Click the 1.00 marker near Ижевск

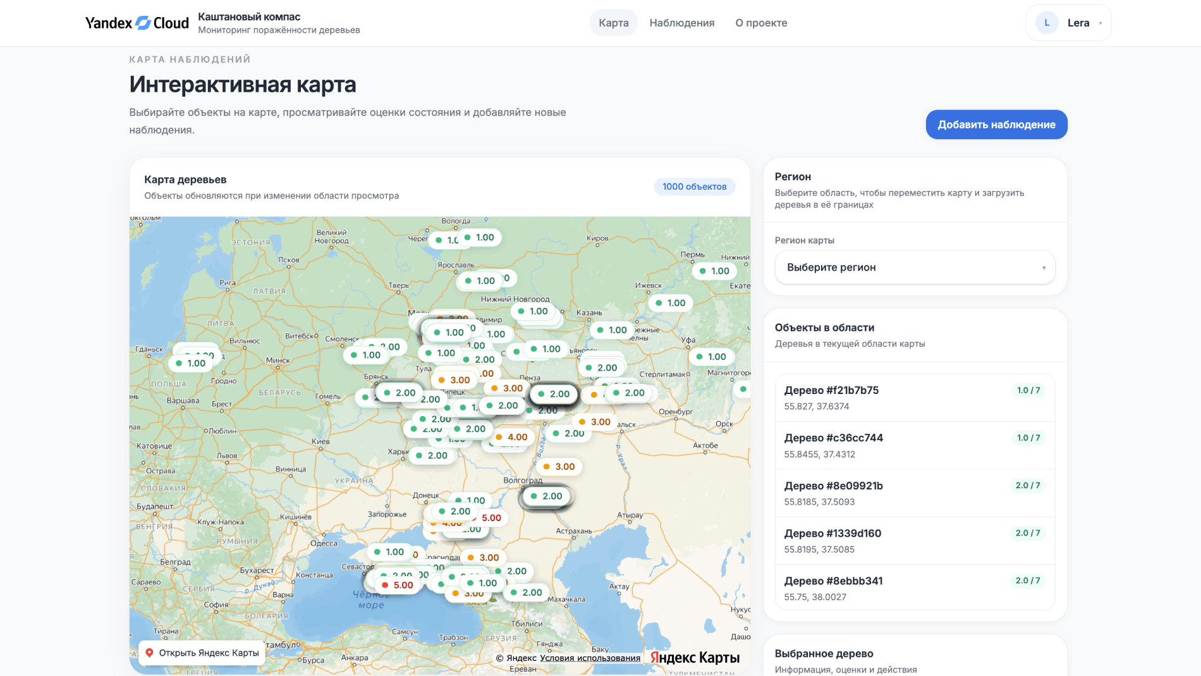point(671,303)
